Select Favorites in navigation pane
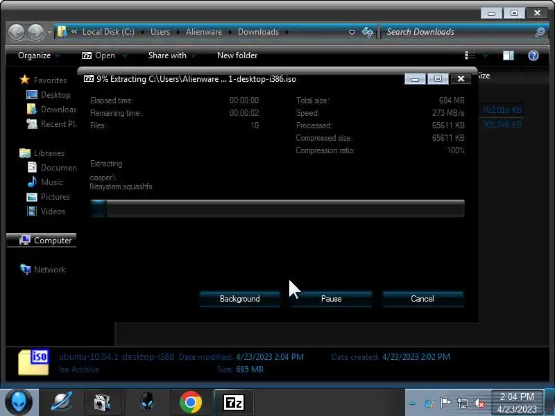 pos(43,80)
